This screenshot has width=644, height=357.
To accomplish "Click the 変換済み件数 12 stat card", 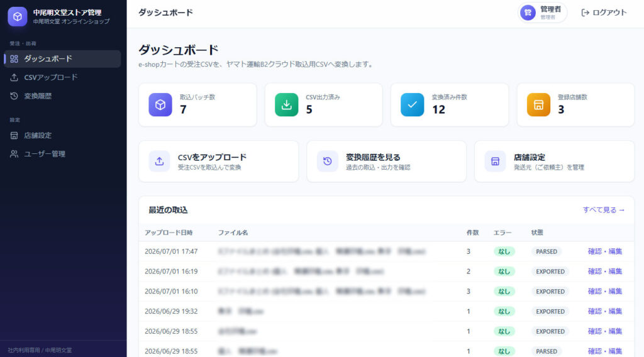I will tap(450, 104).
